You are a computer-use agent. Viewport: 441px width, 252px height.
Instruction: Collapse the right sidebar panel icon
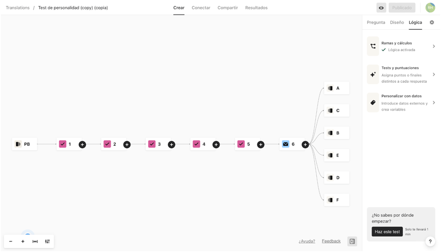coord(352,242)
